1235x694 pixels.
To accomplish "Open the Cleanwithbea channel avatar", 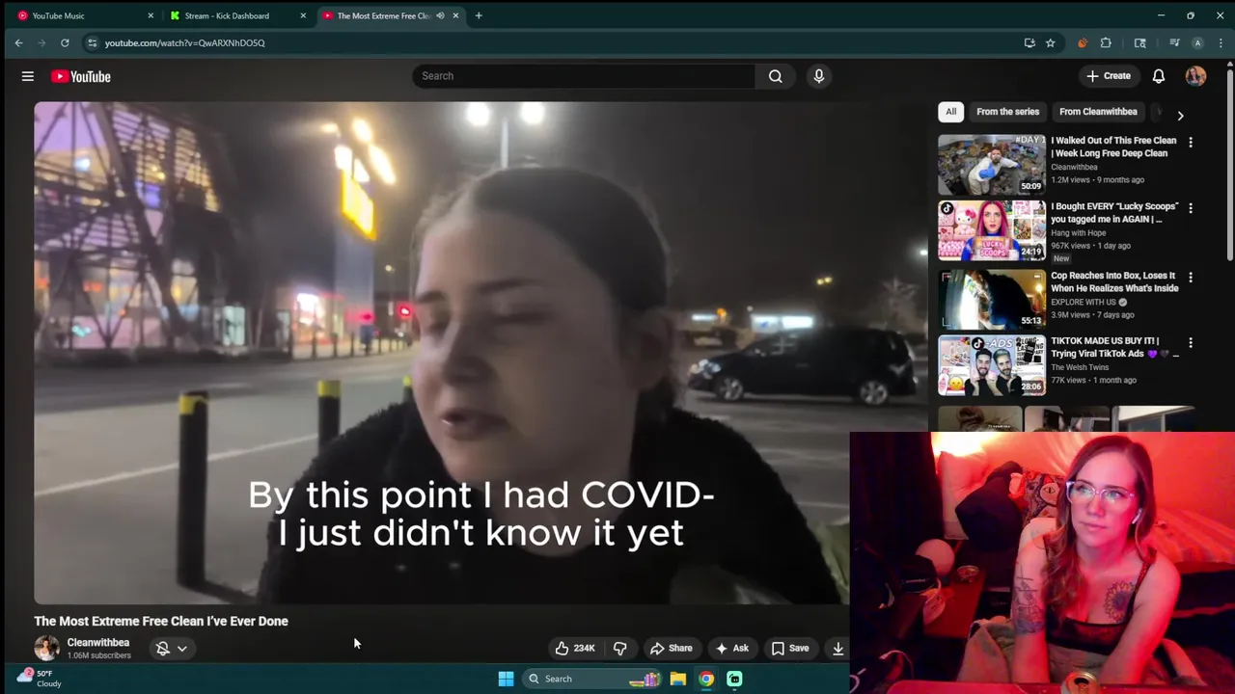I will (46, 648).
